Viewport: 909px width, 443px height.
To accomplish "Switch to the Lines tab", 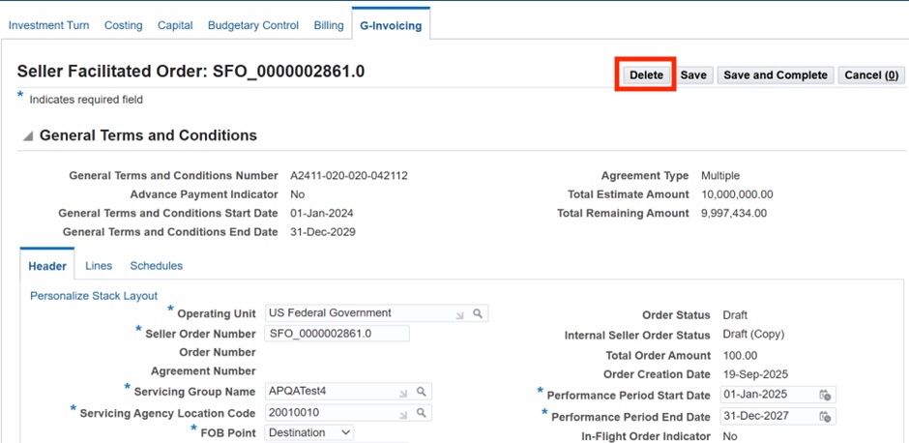I will click(x=99, y=266).
